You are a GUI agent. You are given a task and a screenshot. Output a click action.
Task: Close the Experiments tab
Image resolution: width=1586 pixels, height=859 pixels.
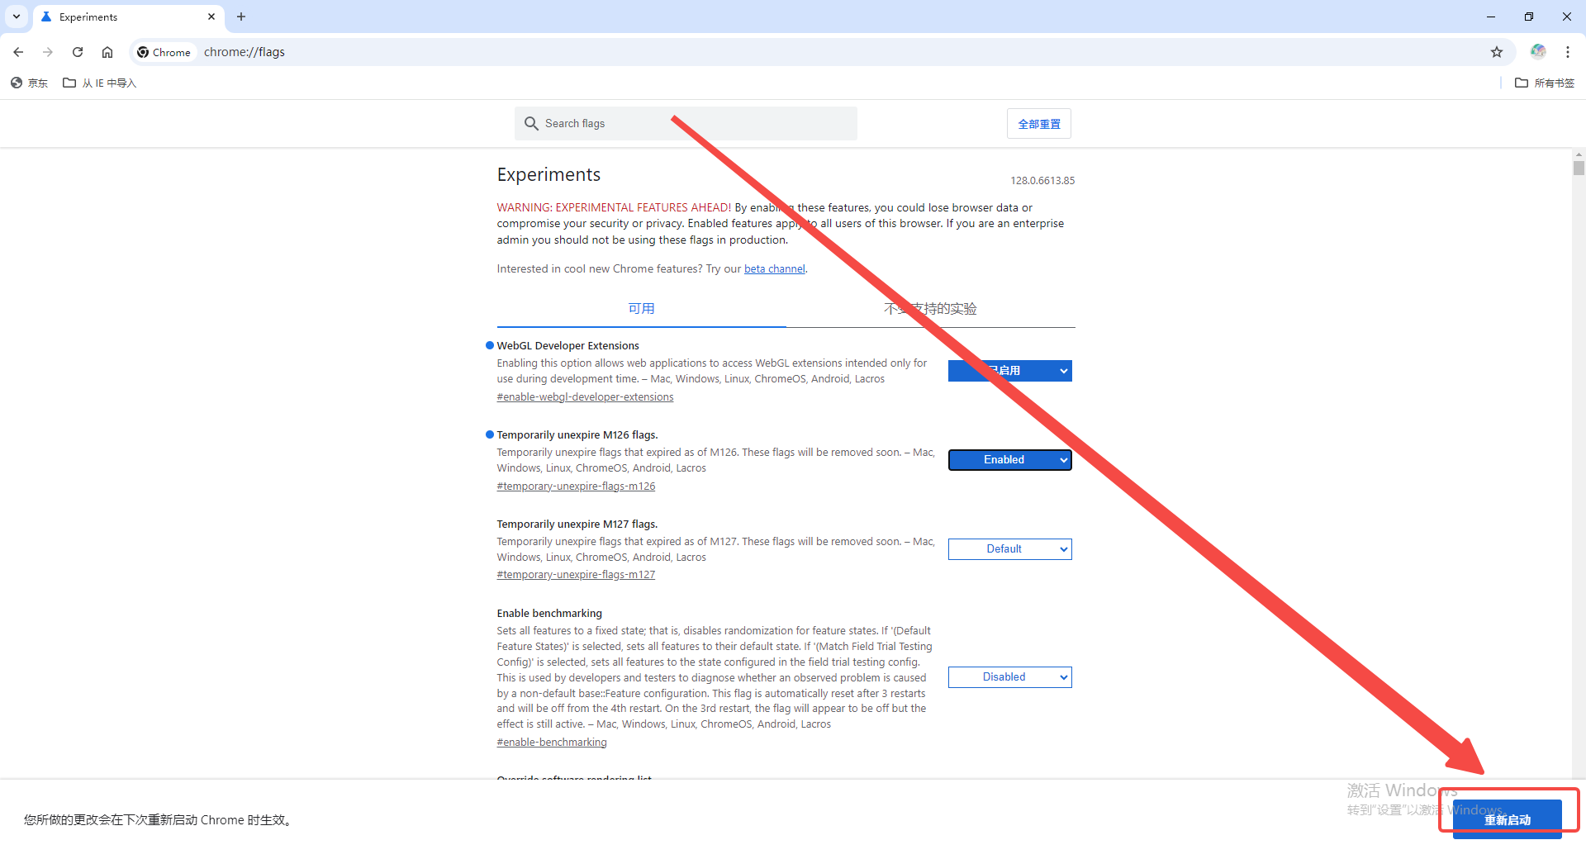pyautogui.click(x=211, y=17)
